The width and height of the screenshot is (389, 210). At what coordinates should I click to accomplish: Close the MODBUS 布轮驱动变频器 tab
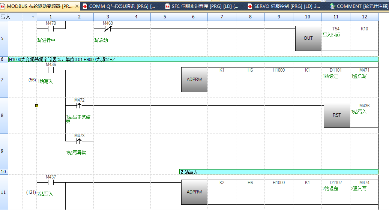point(77,6)
